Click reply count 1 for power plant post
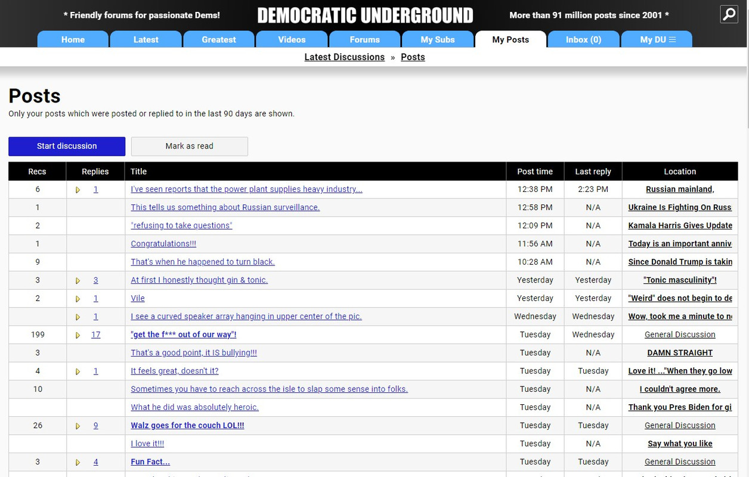Screen dimensions: 749x477 pyautogui.click(x=96, y=189)
